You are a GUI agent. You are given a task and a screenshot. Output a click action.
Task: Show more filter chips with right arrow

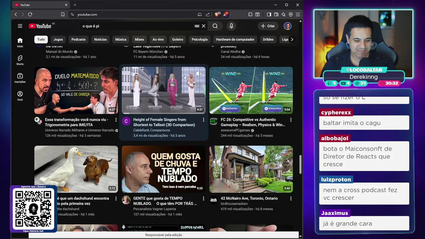tap(292, 39)
